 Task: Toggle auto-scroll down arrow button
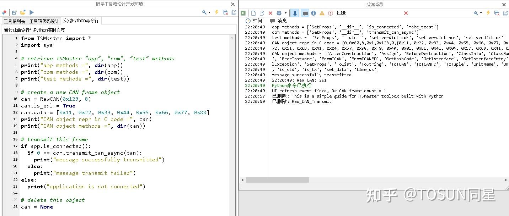click(x=295, y=13)
